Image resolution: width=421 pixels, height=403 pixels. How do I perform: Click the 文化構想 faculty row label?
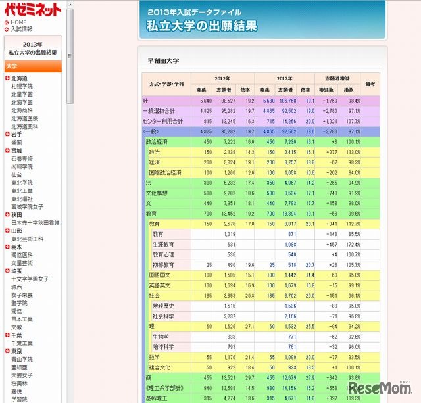(157, 193)
